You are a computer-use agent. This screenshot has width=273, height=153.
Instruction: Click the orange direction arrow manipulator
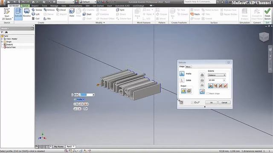[x=98, y=85]
